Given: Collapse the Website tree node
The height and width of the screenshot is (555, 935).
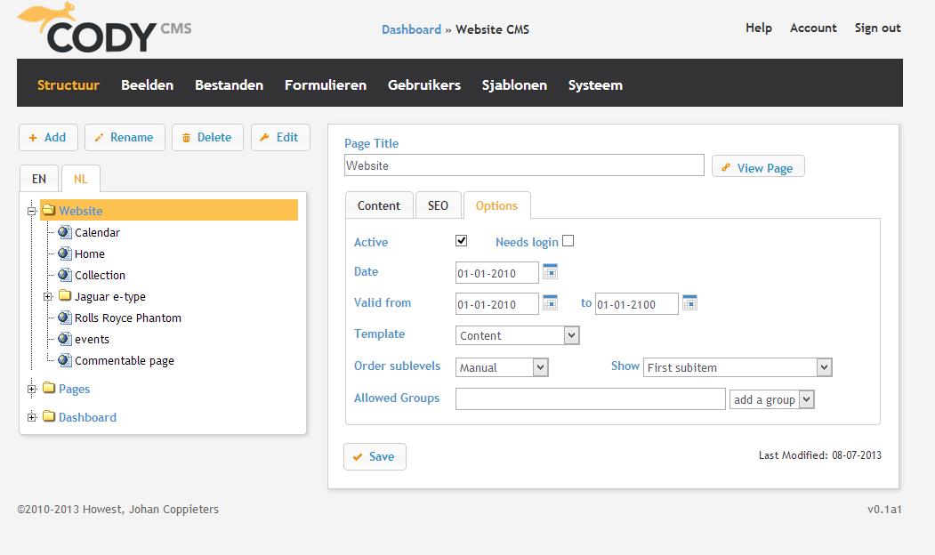Looking at the screenshot, I should 32,211.
